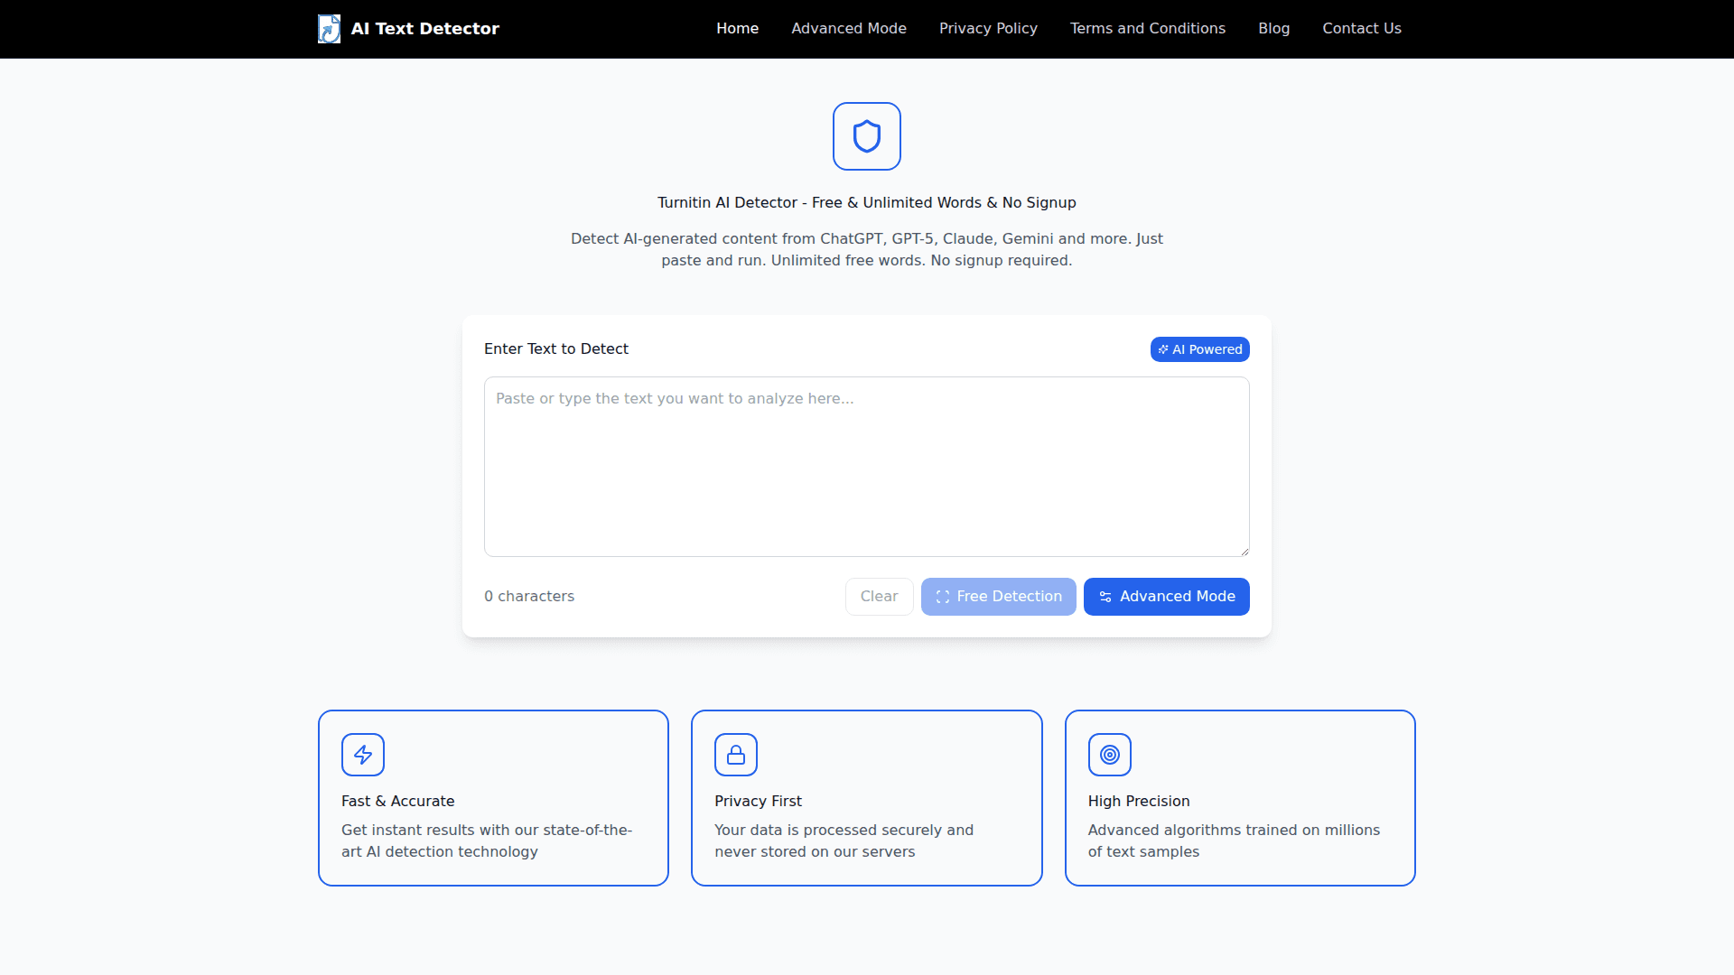Viewport: 1734px width, 975px height.
Task: Click the AI Powered badge
Action: coord(1199,349)
